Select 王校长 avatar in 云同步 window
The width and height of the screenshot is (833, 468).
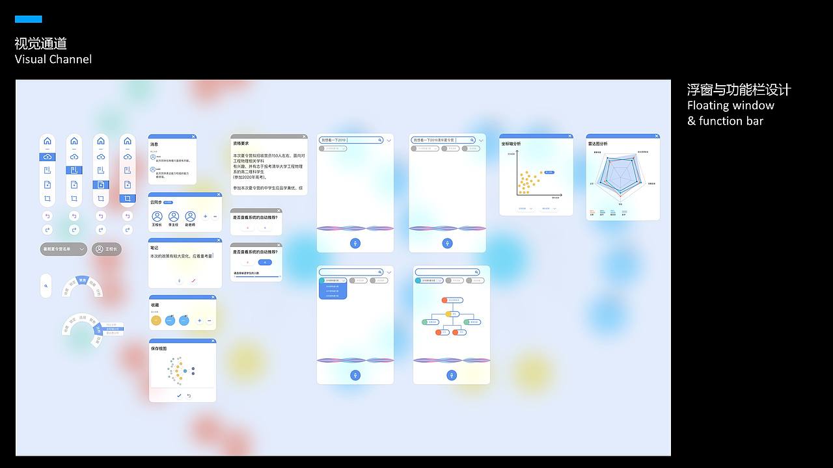pos(157,216)
